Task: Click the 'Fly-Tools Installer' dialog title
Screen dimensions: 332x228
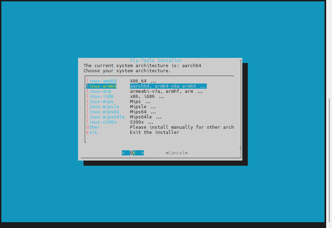Action: pyautogui.click(x=156, y=61)
